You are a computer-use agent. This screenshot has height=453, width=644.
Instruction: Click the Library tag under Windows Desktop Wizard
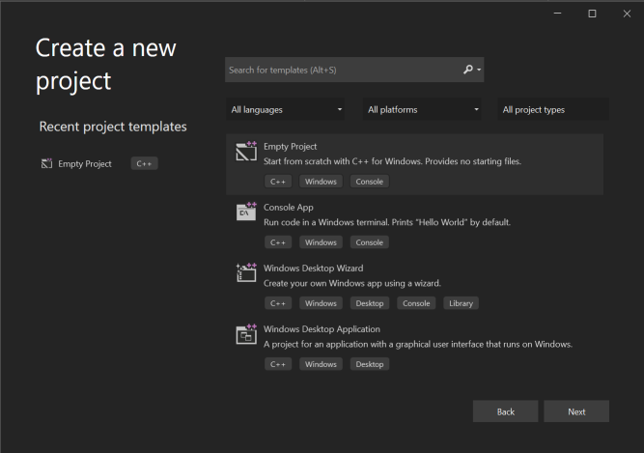[x=461, y=303]
